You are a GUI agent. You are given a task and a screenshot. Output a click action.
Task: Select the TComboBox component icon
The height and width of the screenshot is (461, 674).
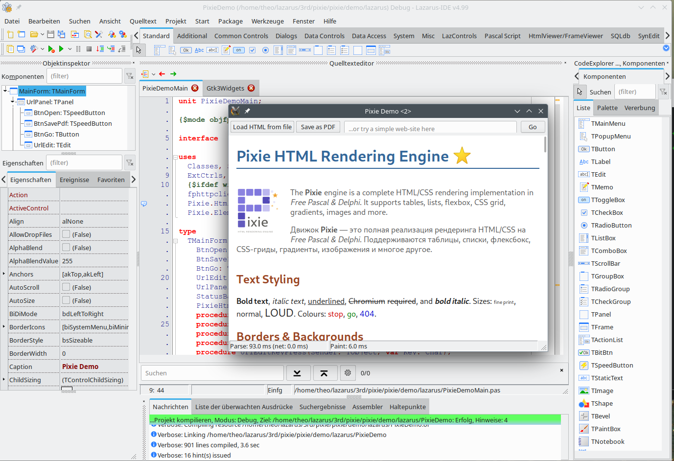pos(291,49)
